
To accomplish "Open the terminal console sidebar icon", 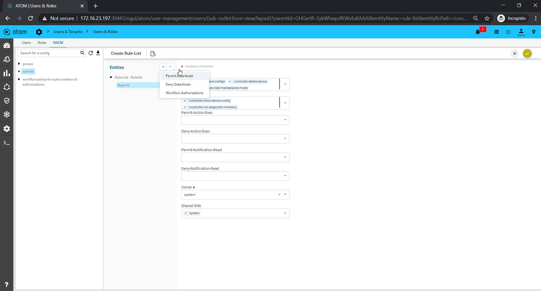I will pos(7,143).
